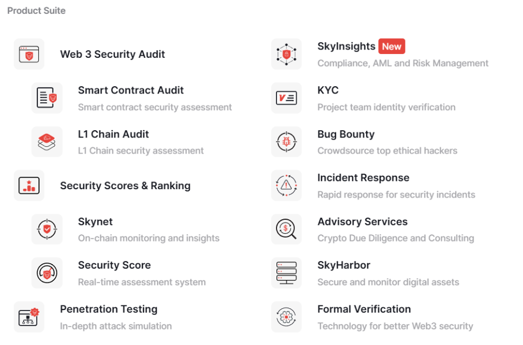Select the SkyInsights network node icon
The width and height of the screenshot is (523, 345).
(286, 54)
